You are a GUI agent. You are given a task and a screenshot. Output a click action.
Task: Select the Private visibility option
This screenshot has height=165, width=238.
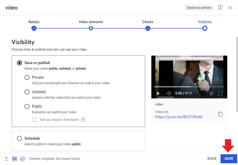[x=27, y=77]
